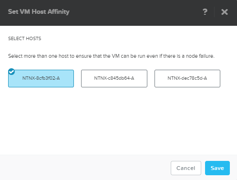
Task: Save the host affinity settings
Action: 217,168
